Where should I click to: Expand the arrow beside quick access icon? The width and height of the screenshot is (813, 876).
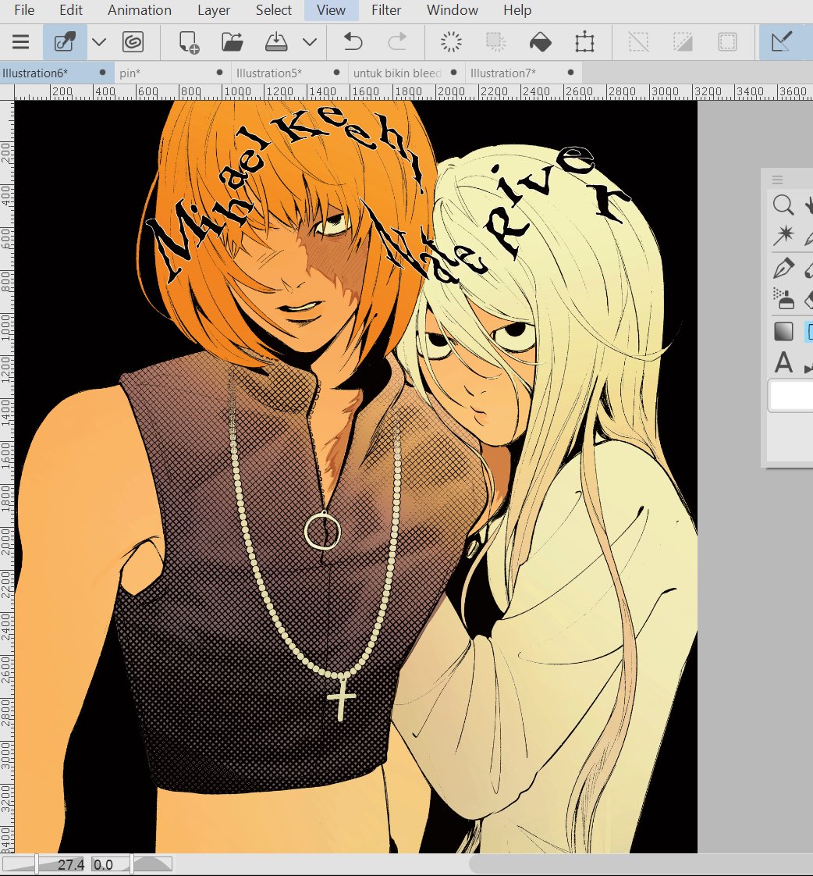coord(99,42)
